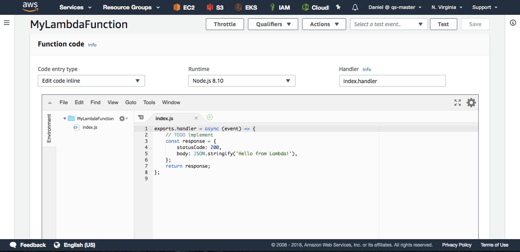Image resolution: width=520 pixels, height=252 pixels.
Task: Click the pin shortcuts pushpin icon
Action: 338,7
